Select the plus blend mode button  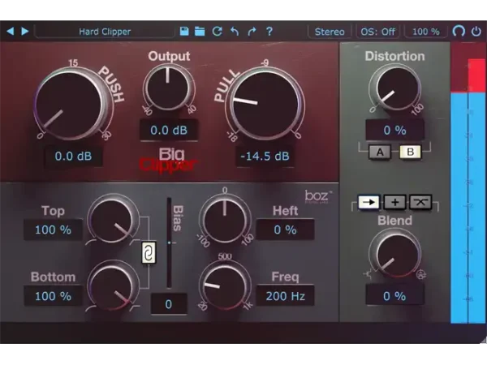pyautogui.click(x=394, y=203)
